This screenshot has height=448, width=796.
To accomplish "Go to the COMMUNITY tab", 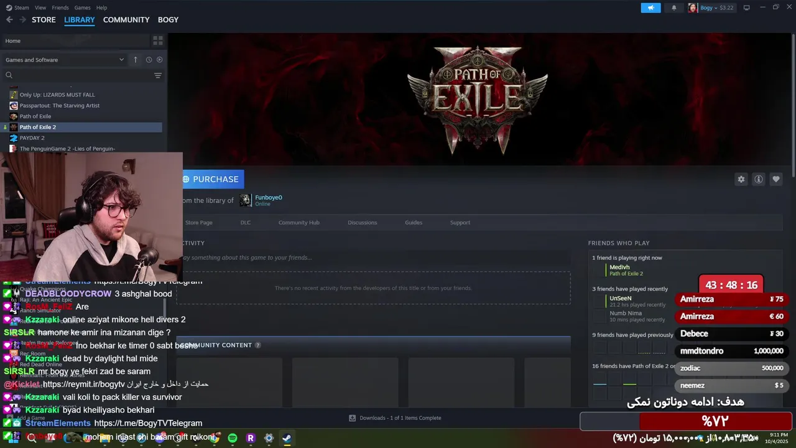I will [126, 20].
